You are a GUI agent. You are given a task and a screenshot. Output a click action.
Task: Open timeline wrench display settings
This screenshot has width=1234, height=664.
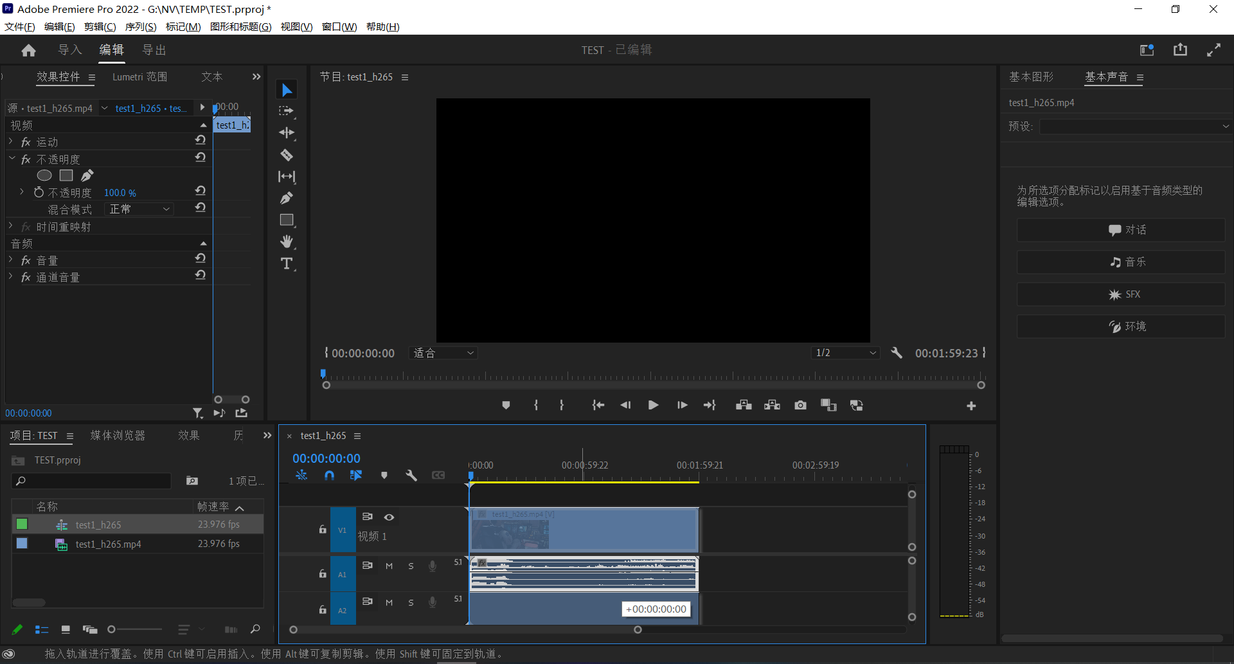tap(411, 475)
